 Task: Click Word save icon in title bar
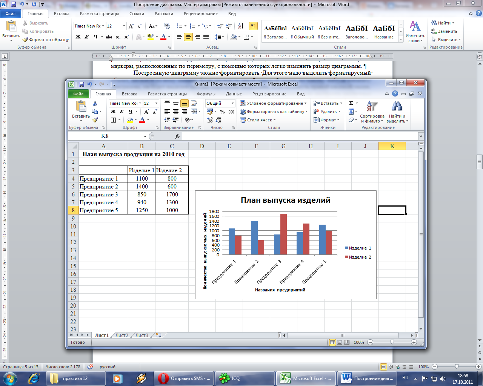tap(14, 4)
